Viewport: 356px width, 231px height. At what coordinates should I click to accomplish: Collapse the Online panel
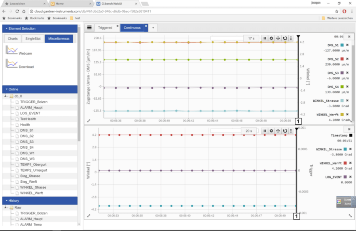(x=40, y=89)
